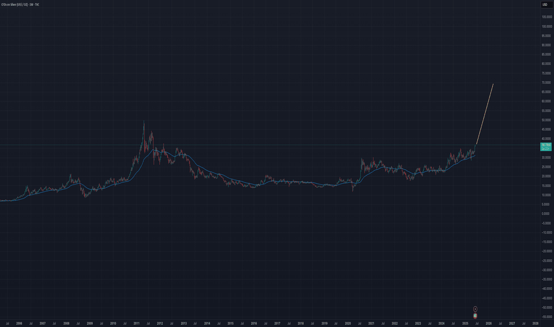Click the 85.0000 price scale label
The width and height of the screenshot is (554, 327).
tap(547, 55)
